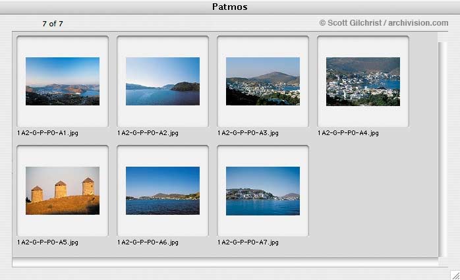
Task: Click the filename label 1A2-G-P-PO-A5.jpg
Action: (48, 242)
